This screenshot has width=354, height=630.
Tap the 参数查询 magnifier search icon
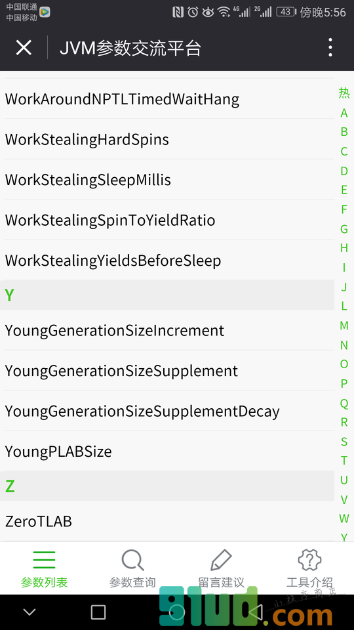click(x=132, y=560)
